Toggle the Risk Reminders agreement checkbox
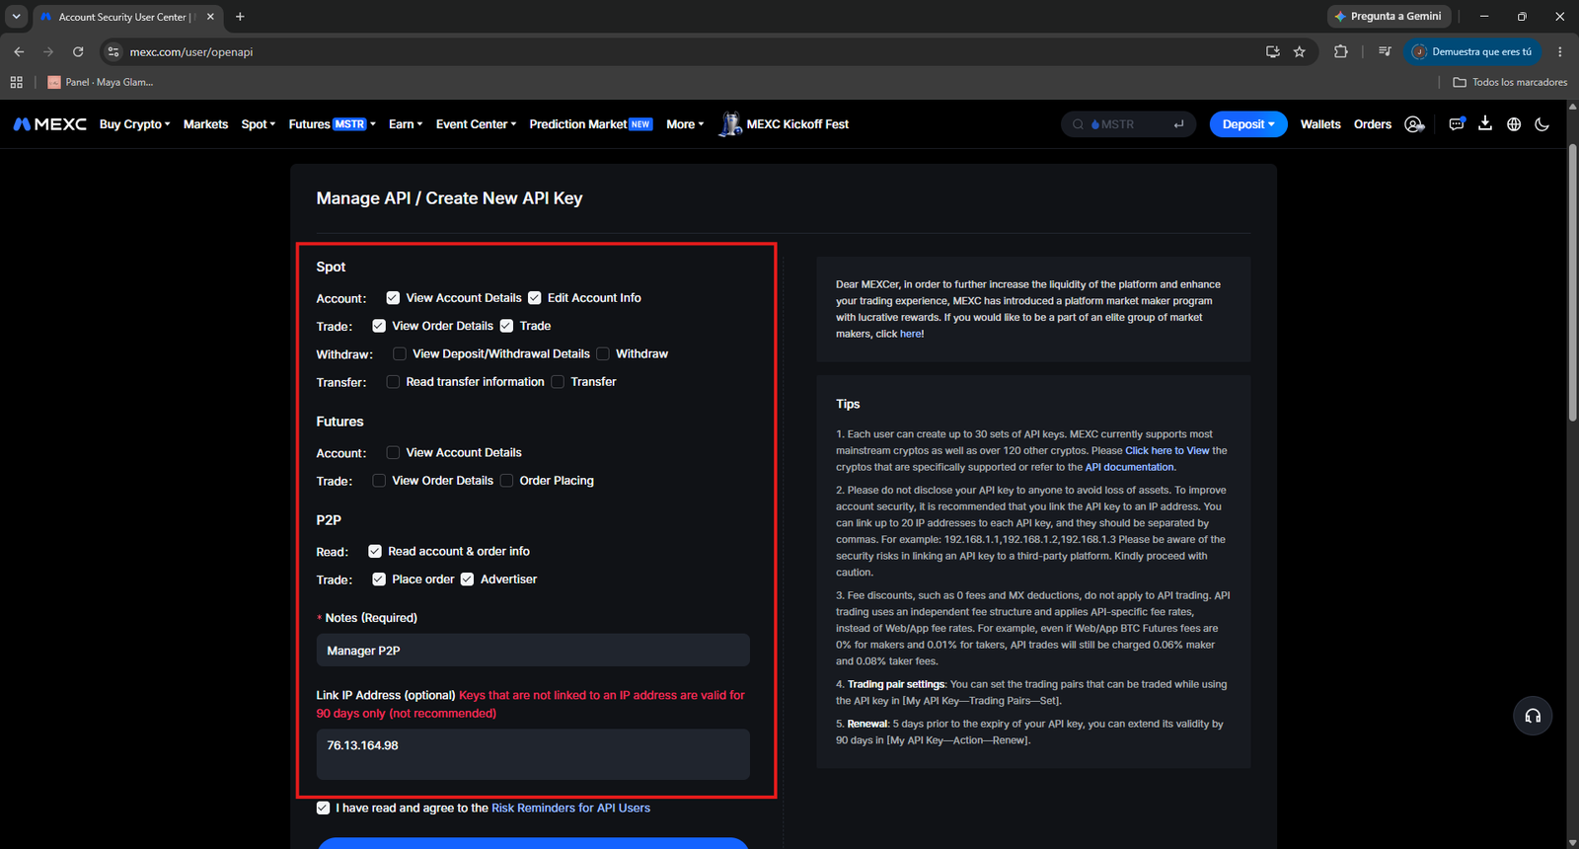This screenshot has width=1579, height=849. pyautogui.click(x=323, y=808)
